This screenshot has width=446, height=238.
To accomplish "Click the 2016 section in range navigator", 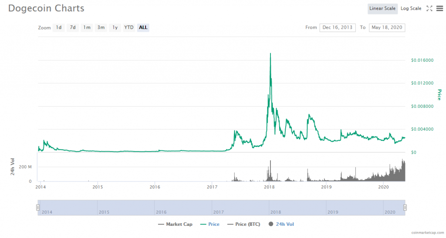I will point(183,208).
